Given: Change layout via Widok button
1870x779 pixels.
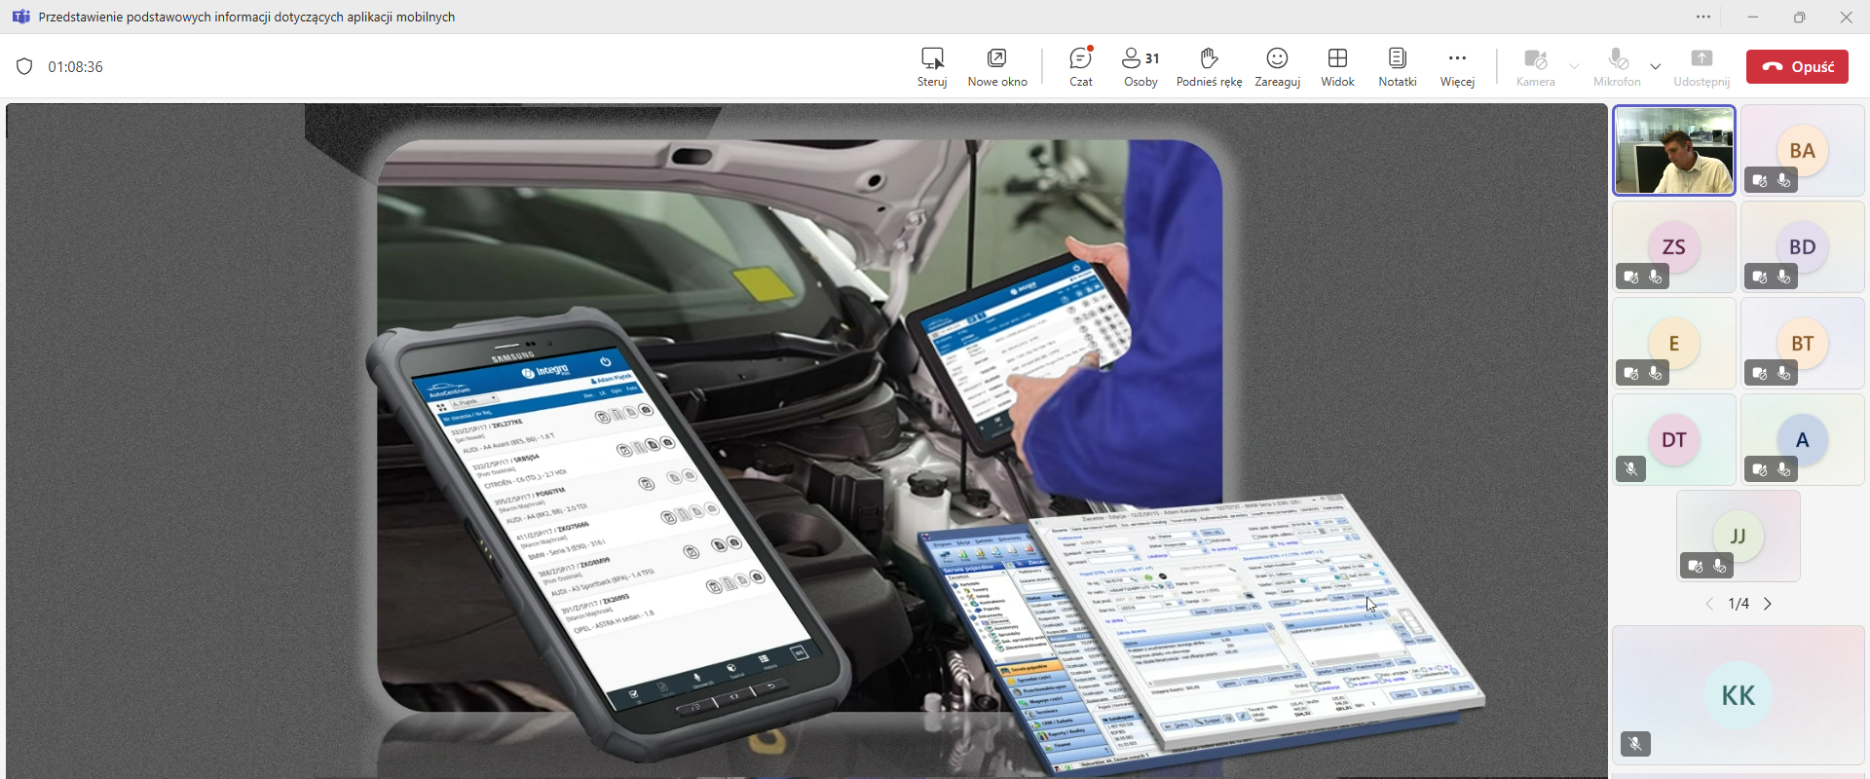Looking at the screenshot, I should point(1337,67).
